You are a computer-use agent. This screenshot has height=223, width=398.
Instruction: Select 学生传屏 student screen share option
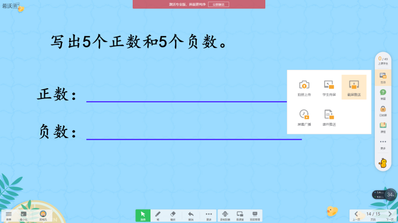tap(329, 88)
